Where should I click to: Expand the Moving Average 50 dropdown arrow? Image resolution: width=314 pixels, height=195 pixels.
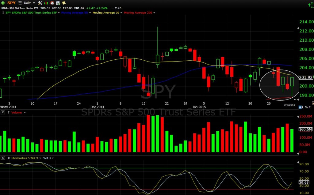pos(90,13)
